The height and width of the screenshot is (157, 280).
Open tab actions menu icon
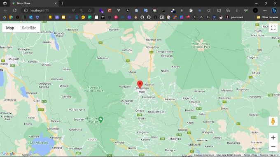(x=5, y=3)
